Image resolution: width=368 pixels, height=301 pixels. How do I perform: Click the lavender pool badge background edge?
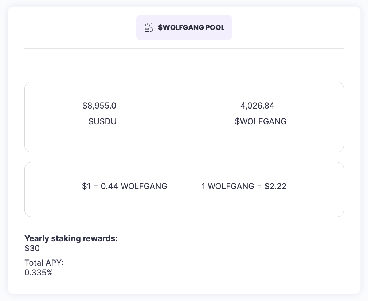pyautogui.click(x=138, y=37)
